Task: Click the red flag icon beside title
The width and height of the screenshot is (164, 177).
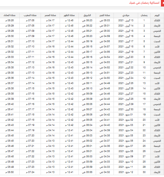Action: click(162, 3)
